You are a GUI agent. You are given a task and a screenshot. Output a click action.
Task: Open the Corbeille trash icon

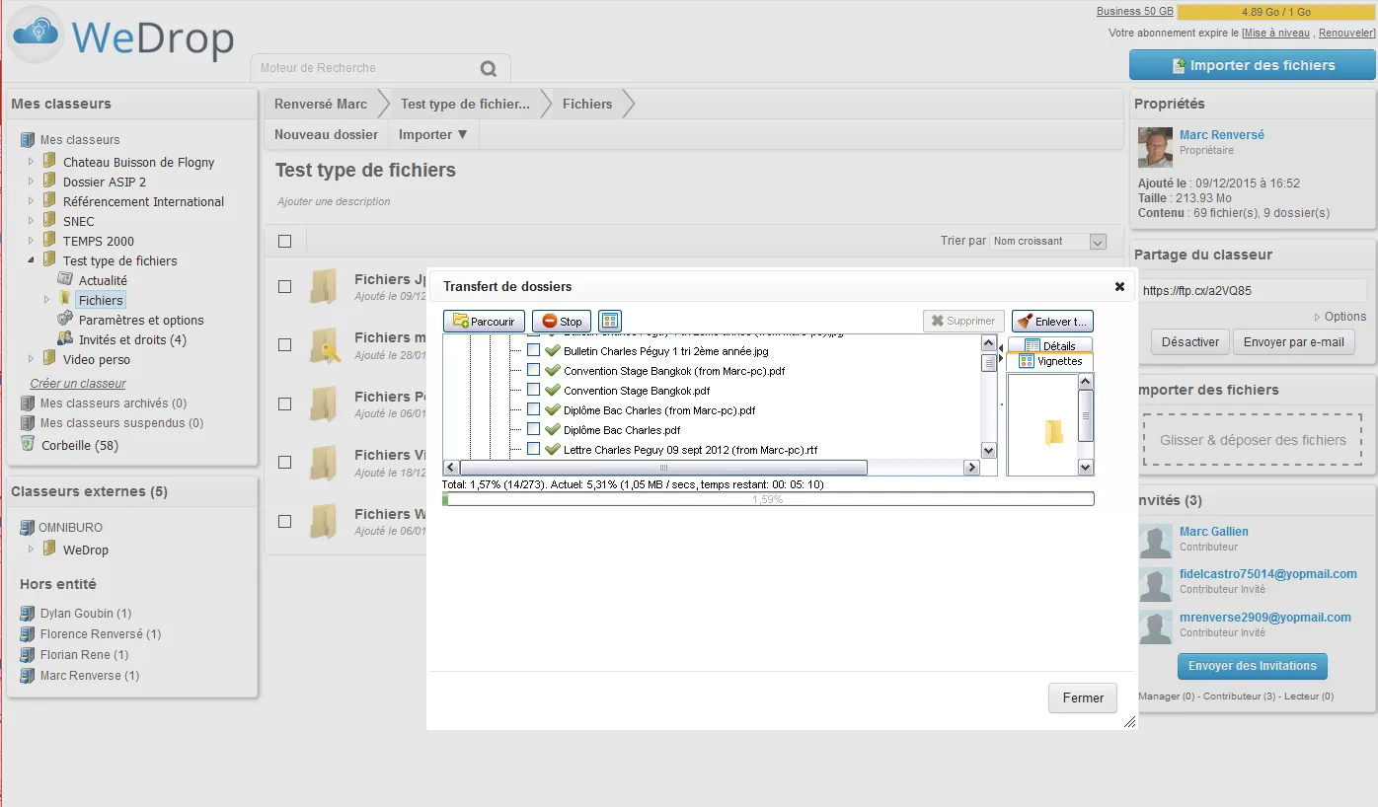(28, 445)
